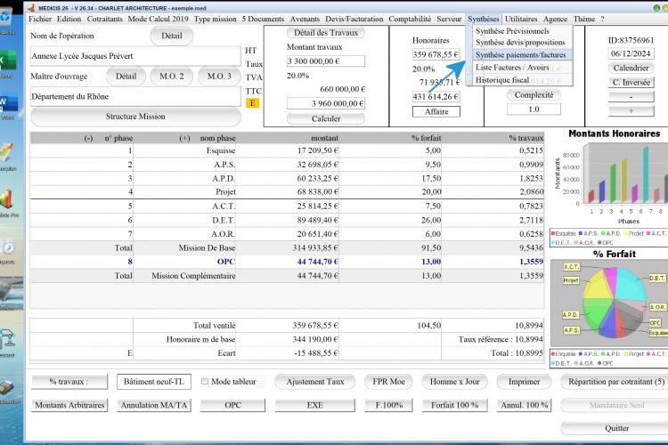Click Détail button beside Nom de l'opération

(x=172, y=36)
